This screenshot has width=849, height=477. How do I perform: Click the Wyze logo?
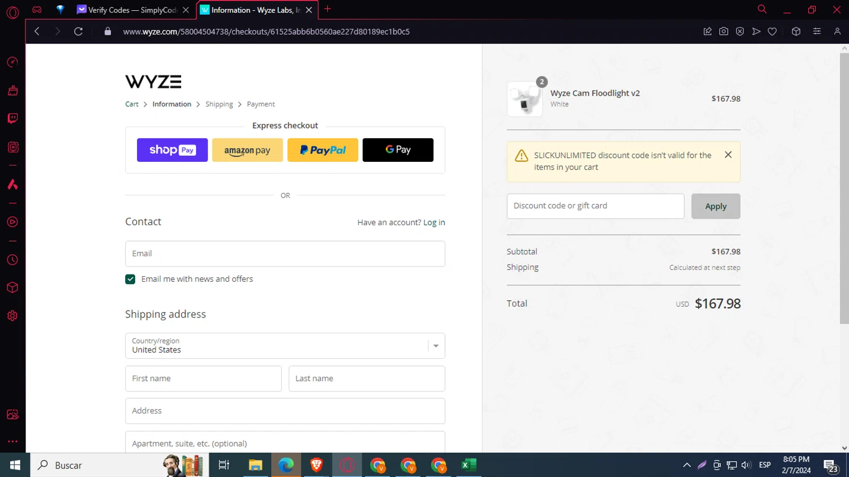point(153,81)
